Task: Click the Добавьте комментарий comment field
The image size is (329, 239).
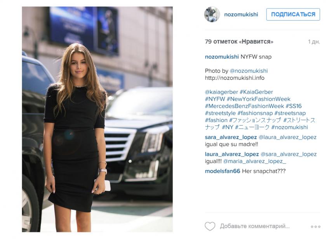Action: point(255,226)
